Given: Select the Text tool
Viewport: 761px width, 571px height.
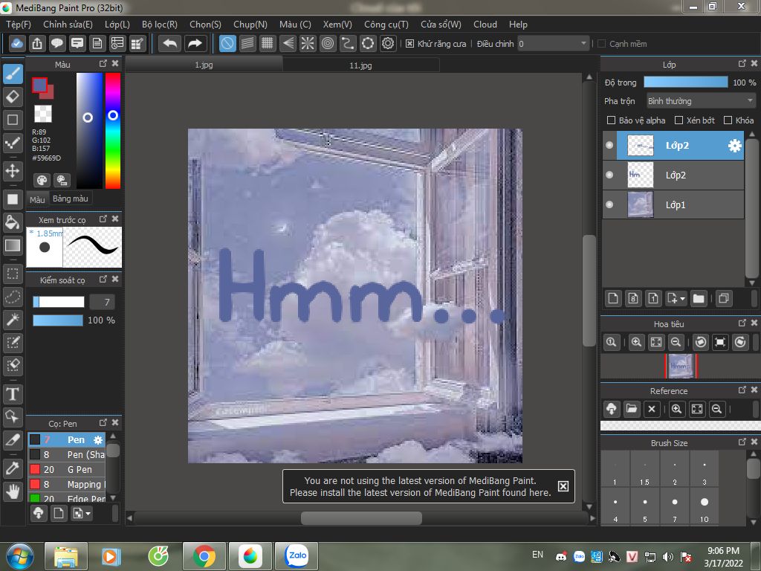Looking at the screenshot, I should (x=13, y=394).
